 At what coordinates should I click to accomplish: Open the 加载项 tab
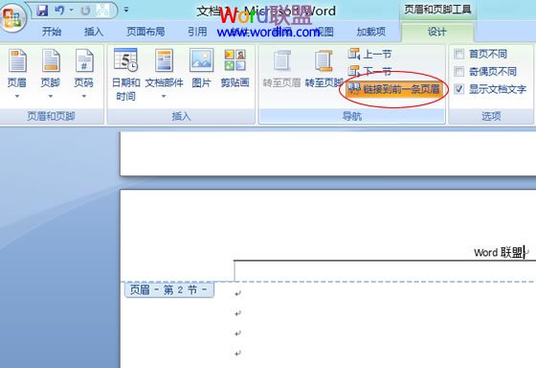point(371,32)
